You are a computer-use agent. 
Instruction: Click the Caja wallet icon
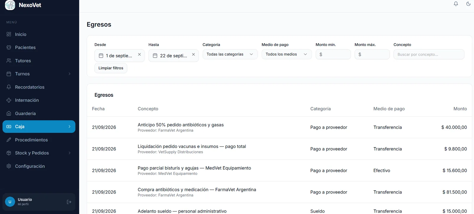pos(9,126)
